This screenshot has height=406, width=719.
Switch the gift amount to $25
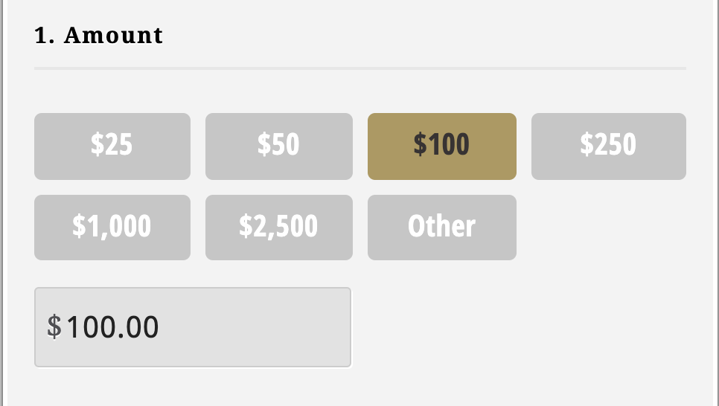tap(112, 146)
